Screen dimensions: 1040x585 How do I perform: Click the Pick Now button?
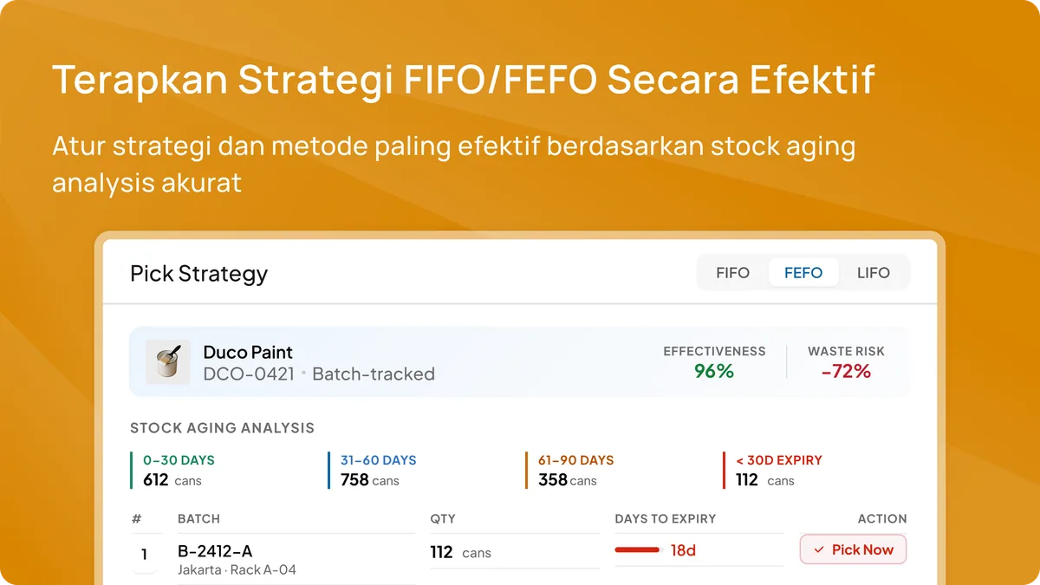click(x=853, y=549)
